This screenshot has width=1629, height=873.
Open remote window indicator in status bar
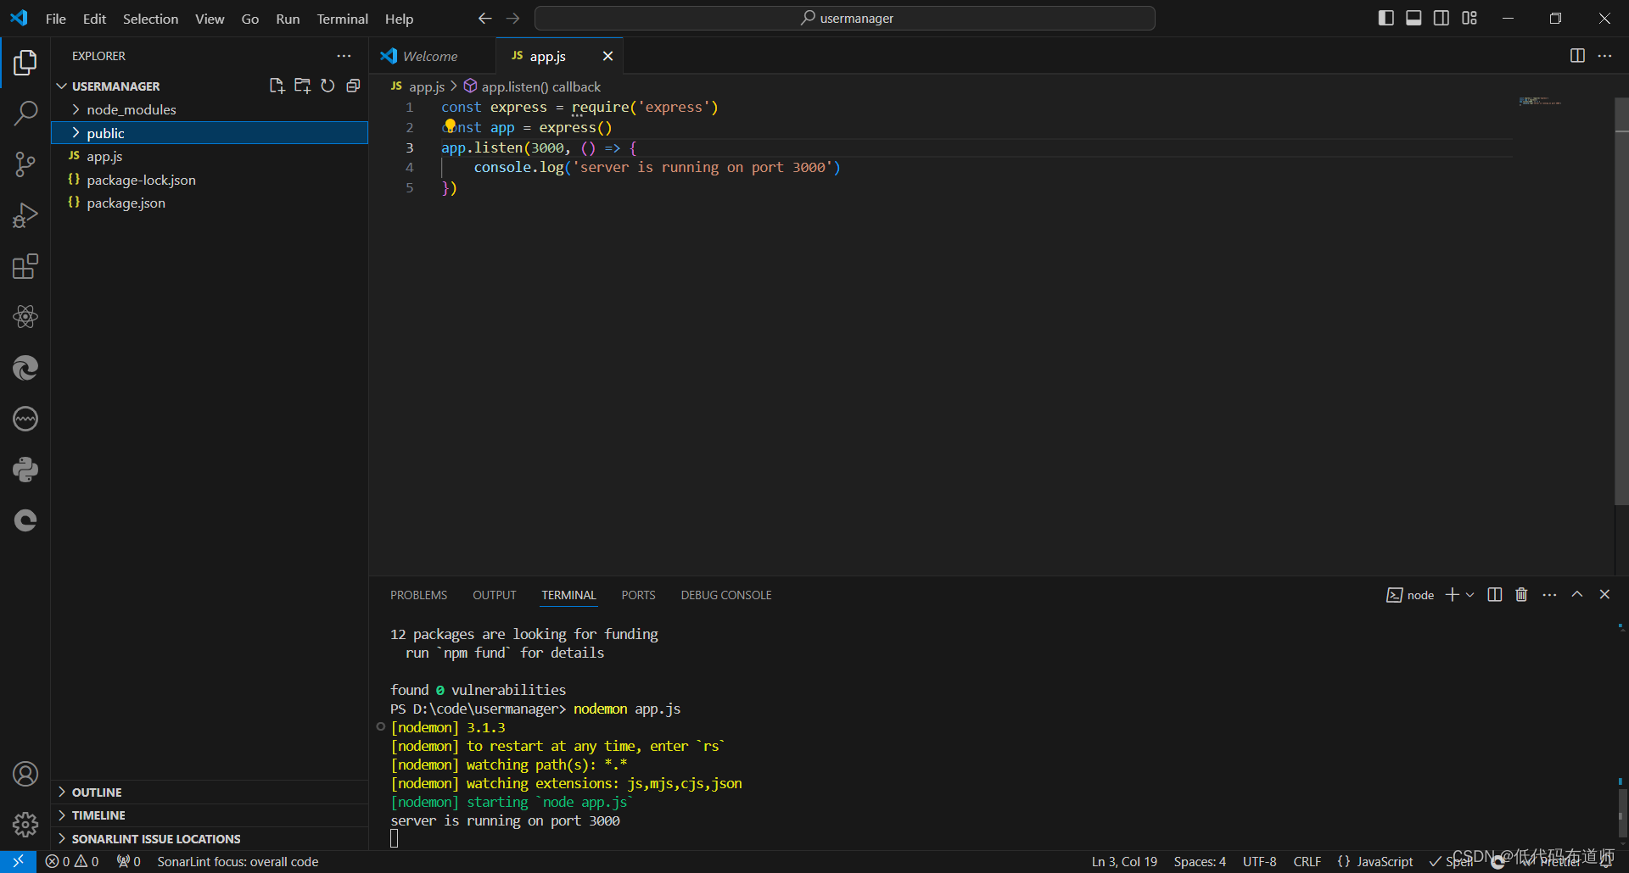point(18,861)
